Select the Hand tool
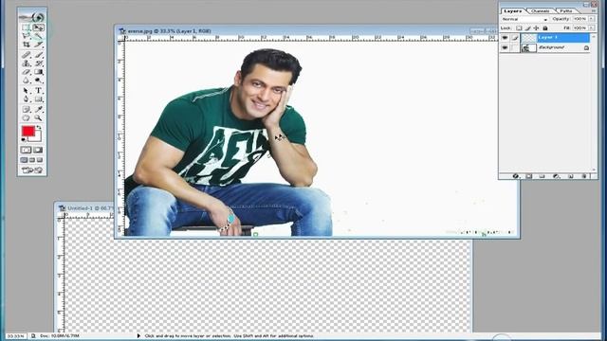607x341 pixels. tap(26, 117)
